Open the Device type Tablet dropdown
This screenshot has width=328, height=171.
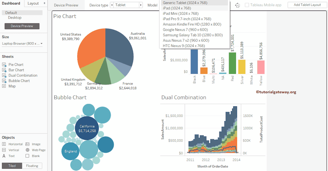point(126,5)
